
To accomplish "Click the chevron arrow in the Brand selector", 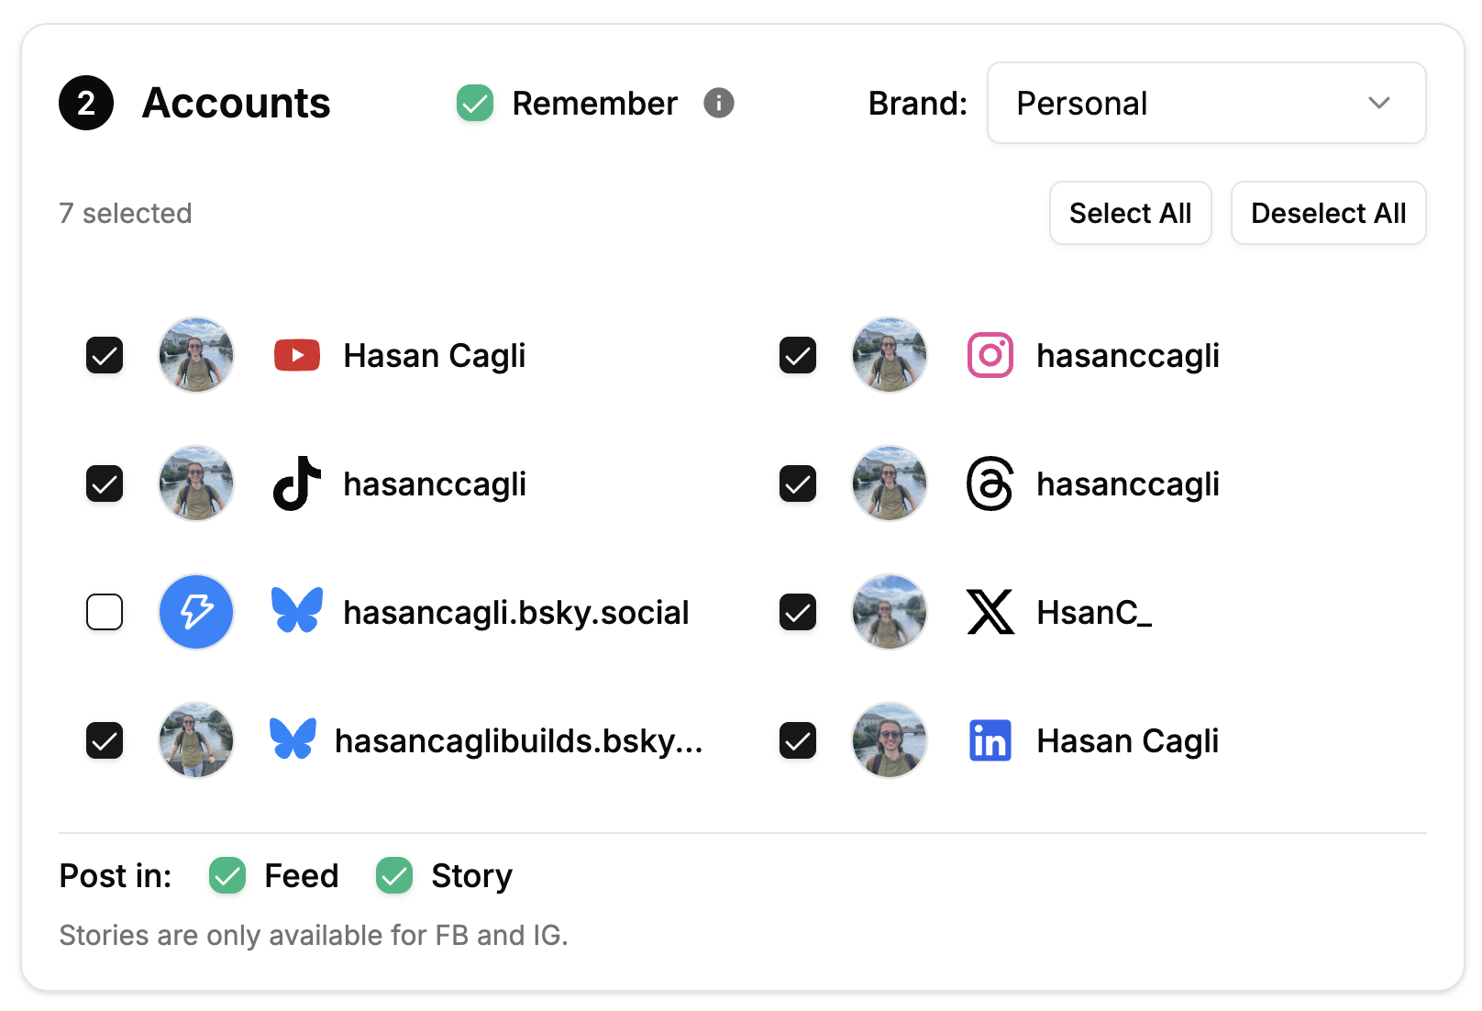I will (1379, 103).
